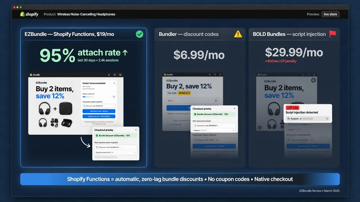
Task: Click the yellow BUNDLE12 code badge
Action: (184, 93)
